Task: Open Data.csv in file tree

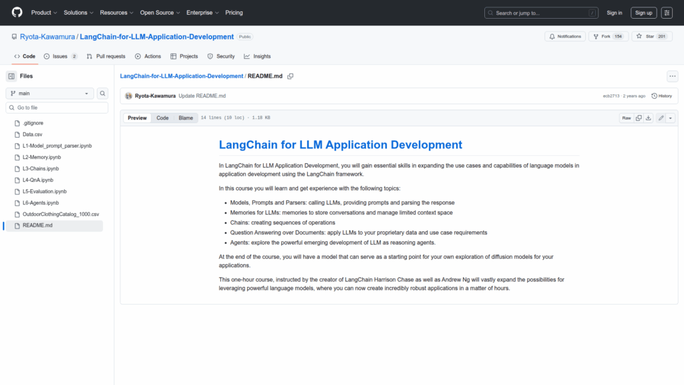Action: point(32,134)
